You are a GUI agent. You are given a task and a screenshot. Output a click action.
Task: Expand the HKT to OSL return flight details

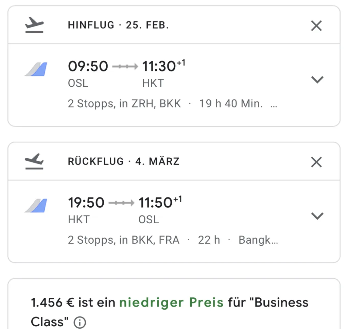317,216
